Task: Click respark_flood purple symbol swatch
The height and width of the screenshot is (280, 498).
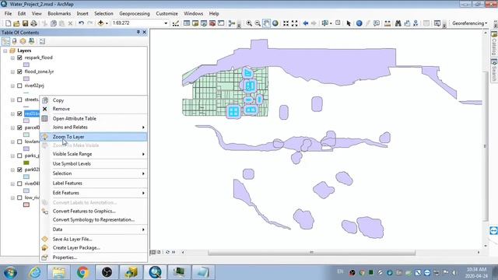Action: coord(26,65)
